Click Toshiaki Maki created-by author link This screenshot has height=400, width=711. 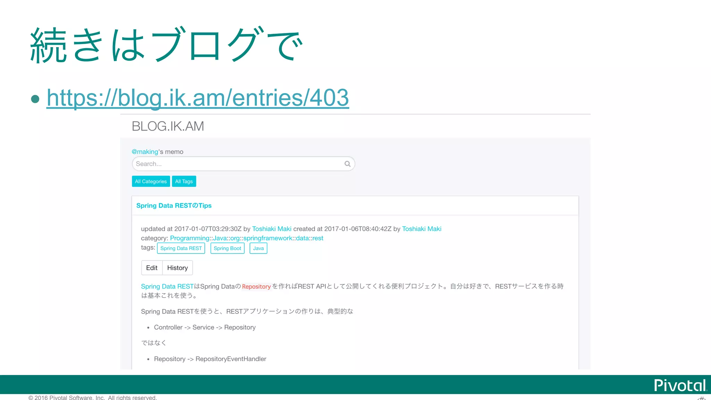pos(421,229)
